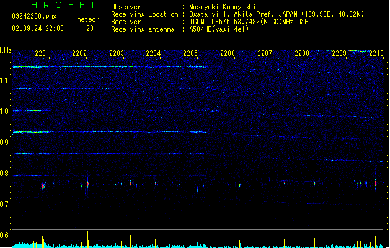Click the Receiver label
Image resolution: width=390 pixels, height=248 pixels.
126,22
